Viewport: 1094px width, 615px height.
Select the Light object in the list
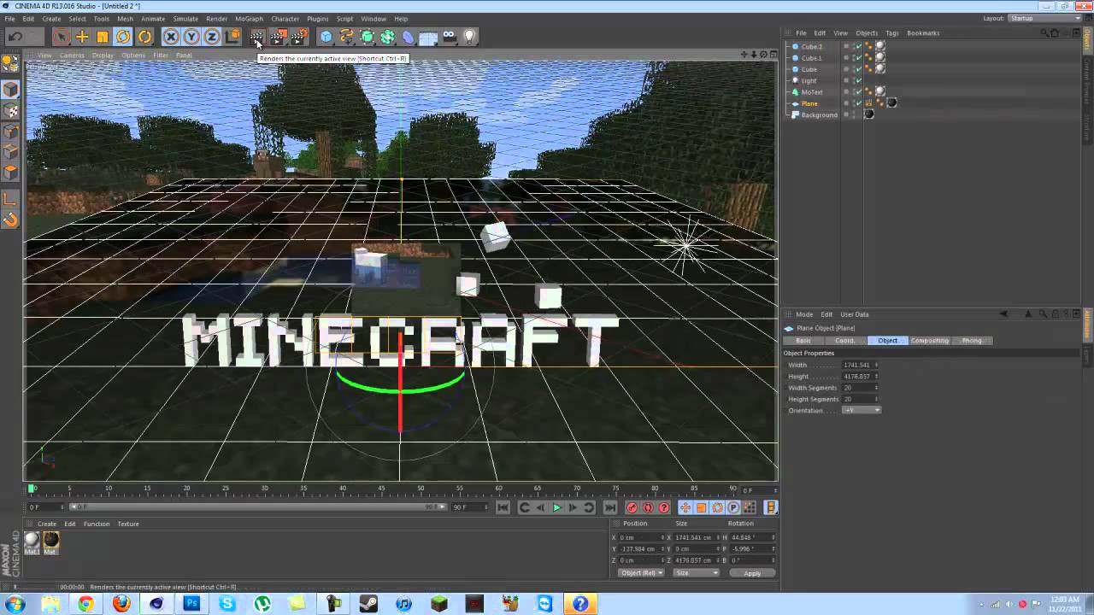(x=809, y=81)
